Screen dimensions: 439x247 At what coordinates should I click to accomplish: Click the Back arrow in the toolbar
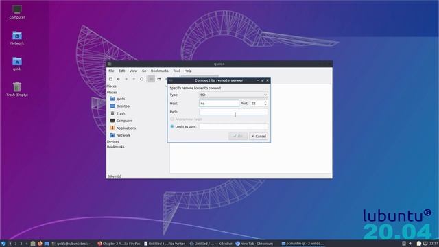coord(119,79)
